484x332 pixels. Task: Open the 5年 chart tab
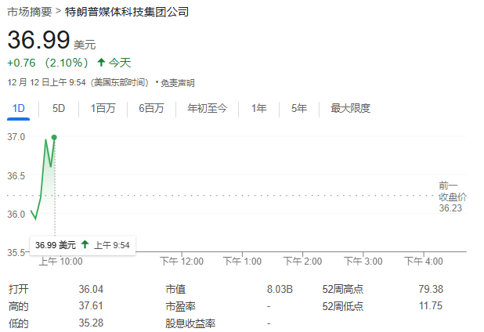point(299,109)
